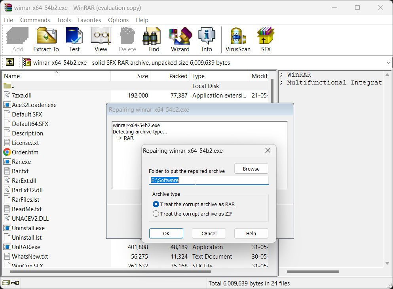Open the File menu

(x=9, y=20)
